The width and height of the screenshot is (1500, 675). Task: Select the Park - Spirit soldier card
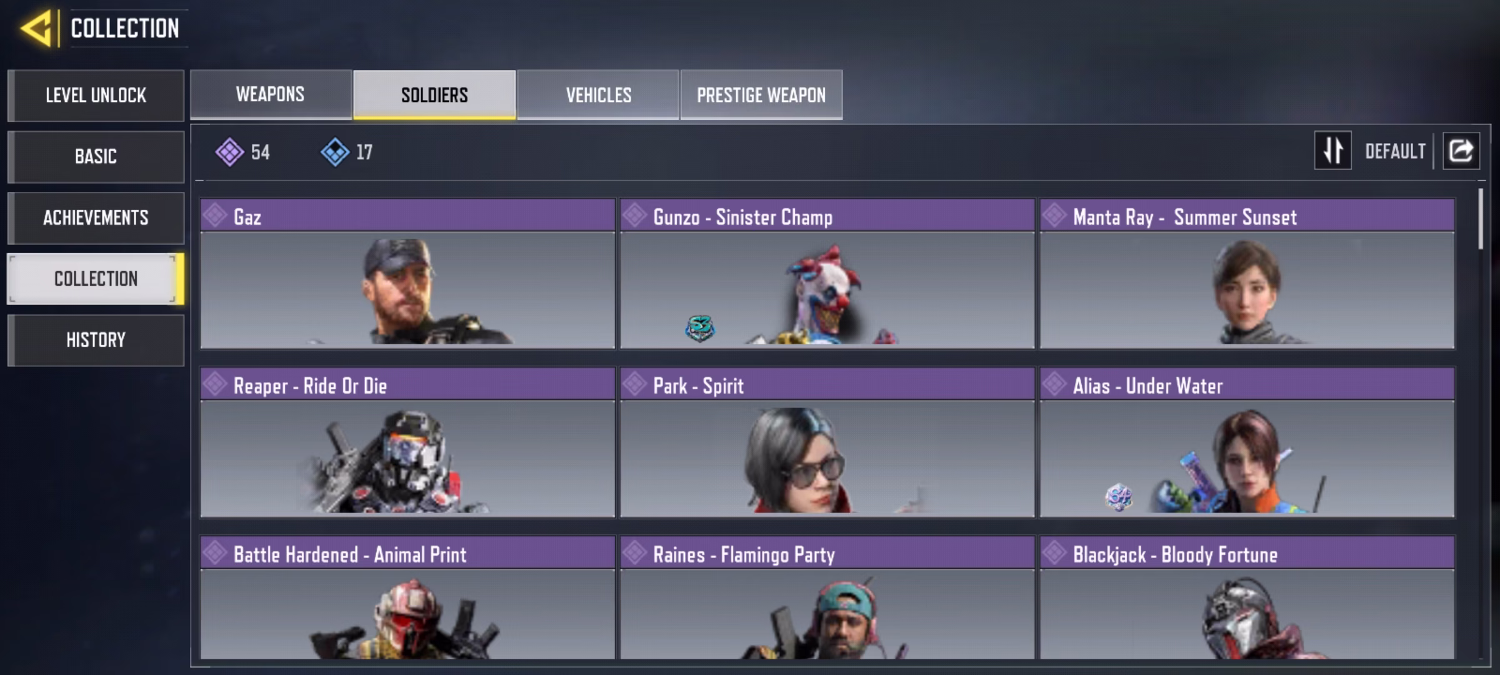827,442
